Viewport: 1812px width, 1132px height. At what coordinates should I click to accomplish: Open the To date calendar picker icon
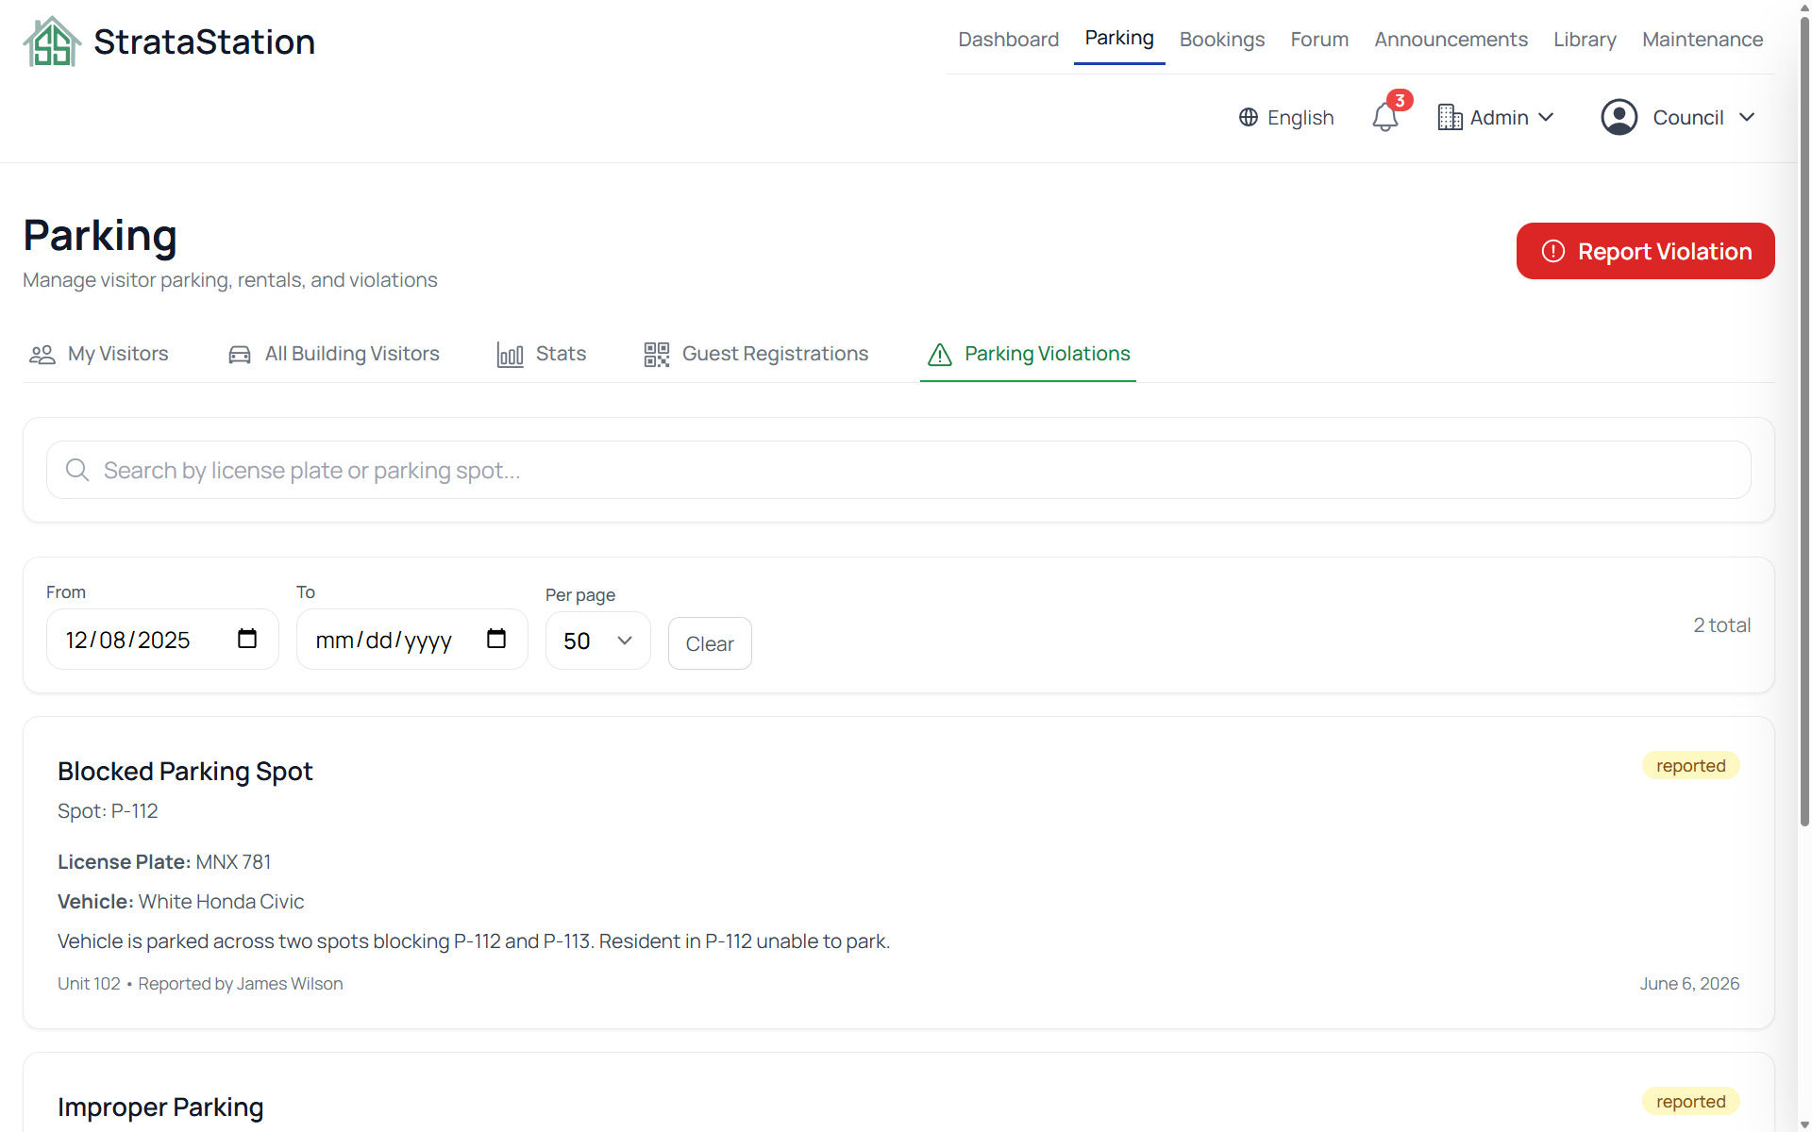click(x=496, y=639)
